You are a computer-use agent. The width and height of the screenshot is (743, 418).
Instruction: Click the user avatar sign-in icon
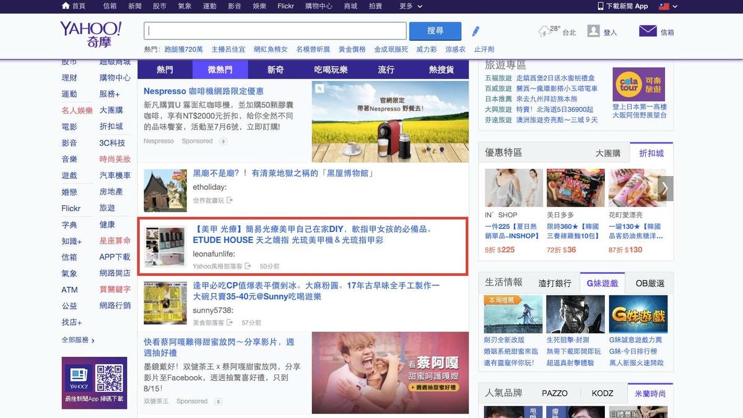pos(593,32)
